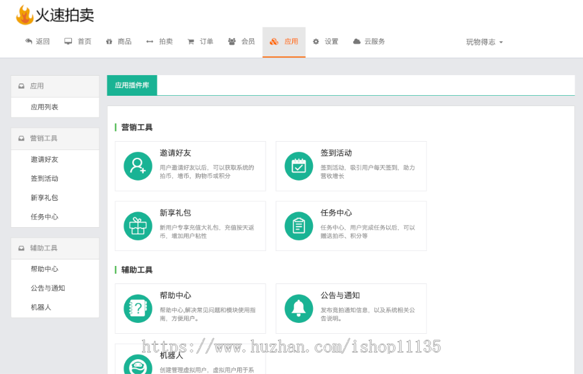
Task: Select the 应用 top navigation tab
Action: (x=284, y=42)
